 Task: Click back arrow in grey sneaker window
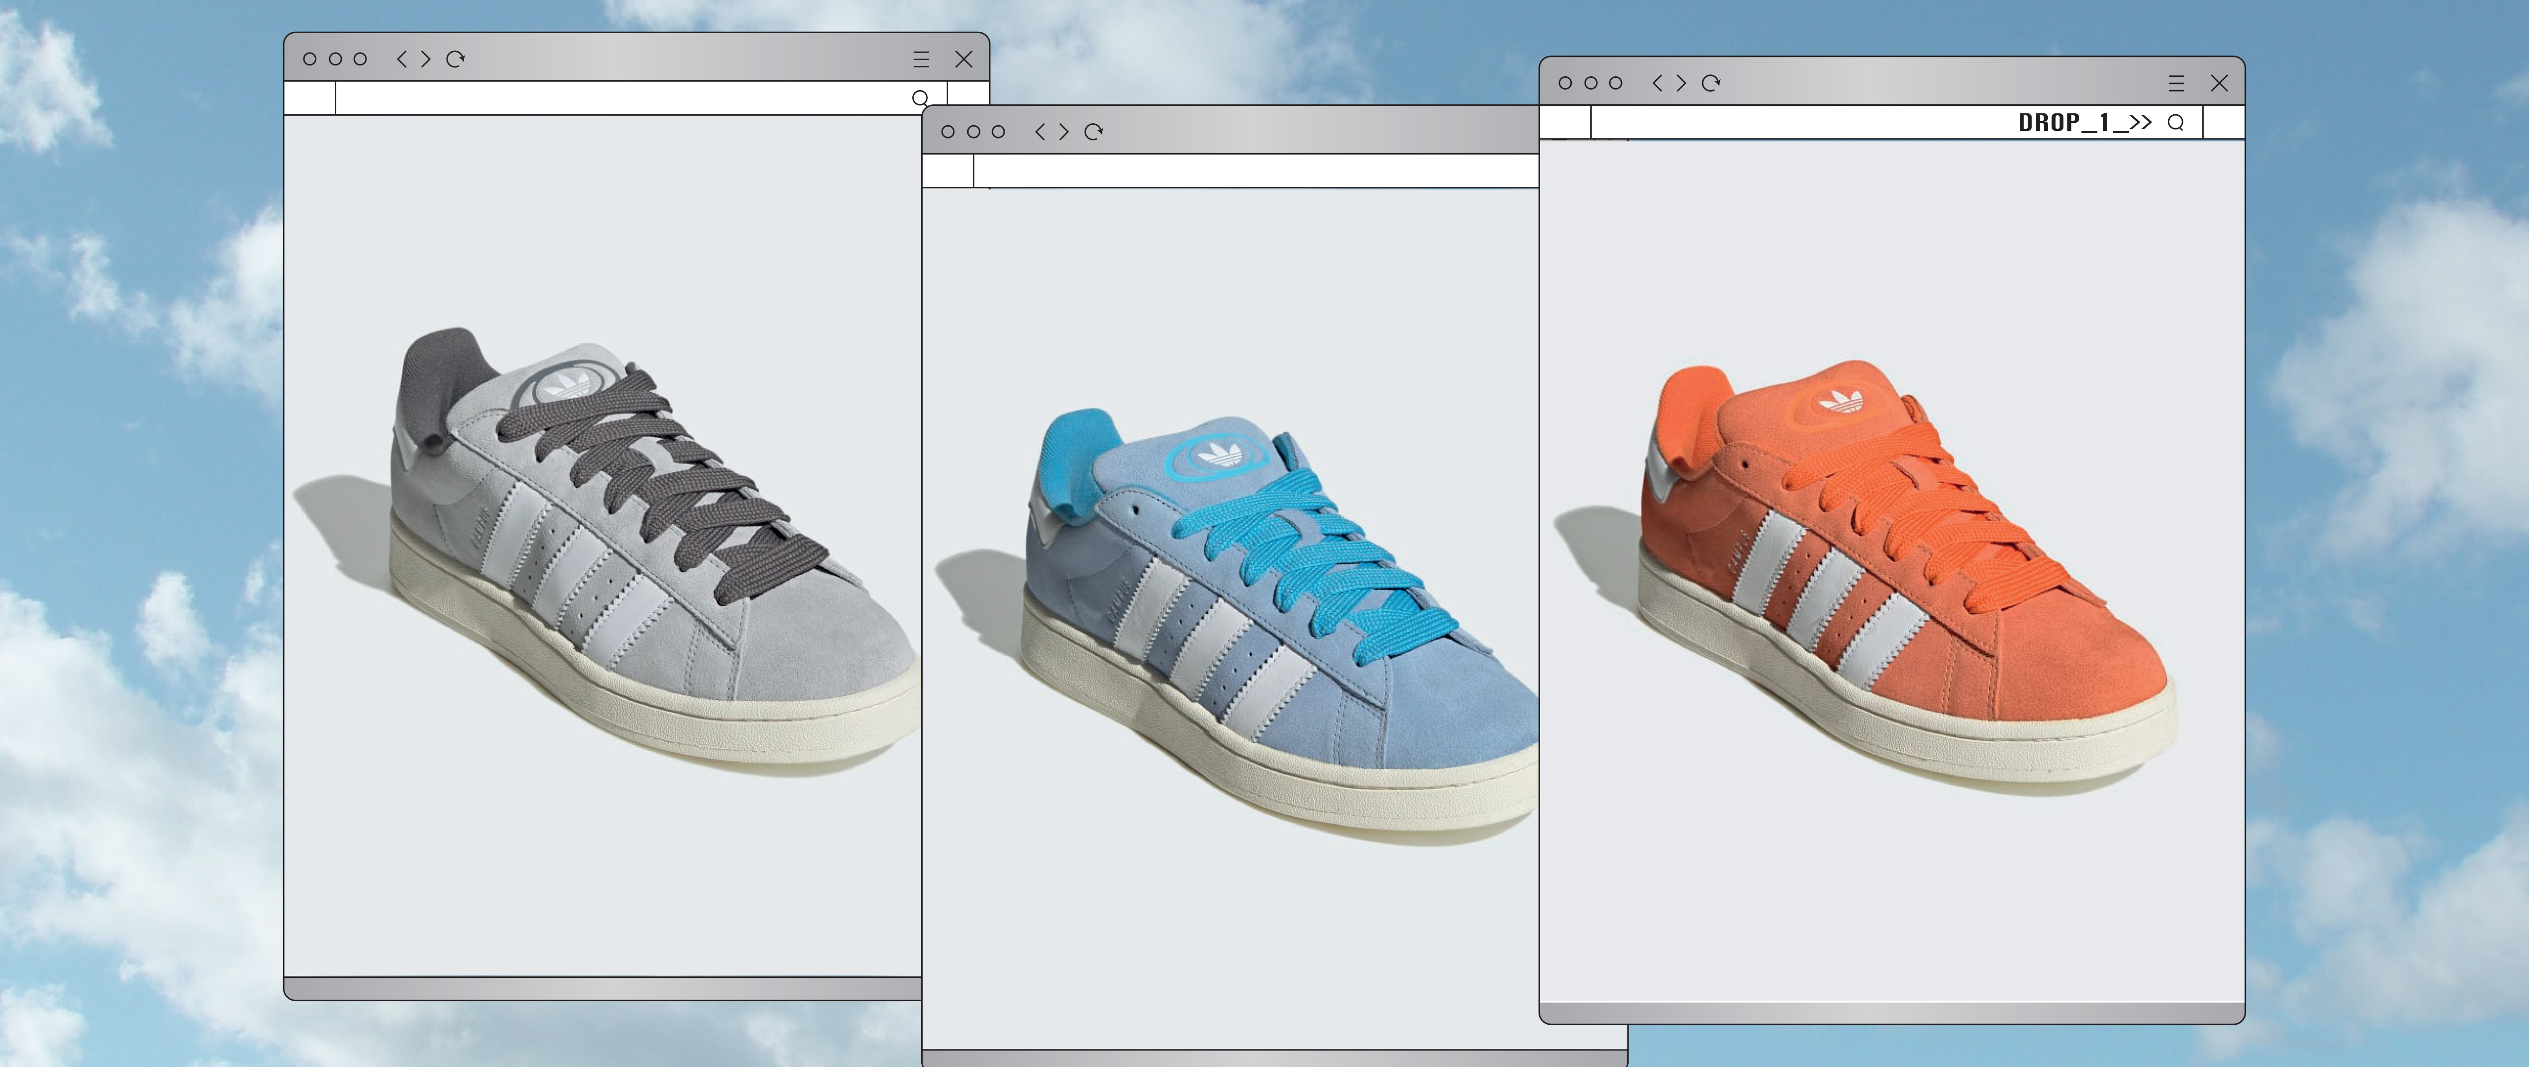pos(402,59)
